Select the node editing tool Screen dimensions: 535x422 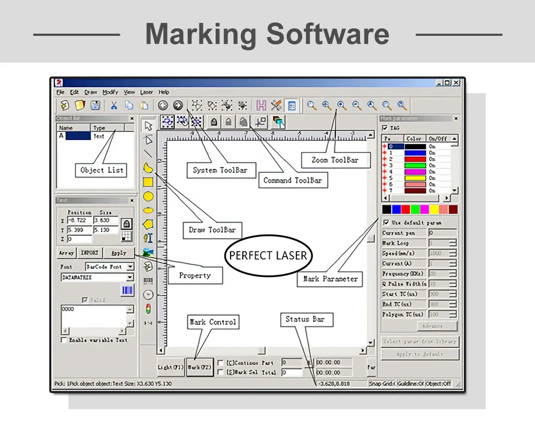(x=148, y=140)
